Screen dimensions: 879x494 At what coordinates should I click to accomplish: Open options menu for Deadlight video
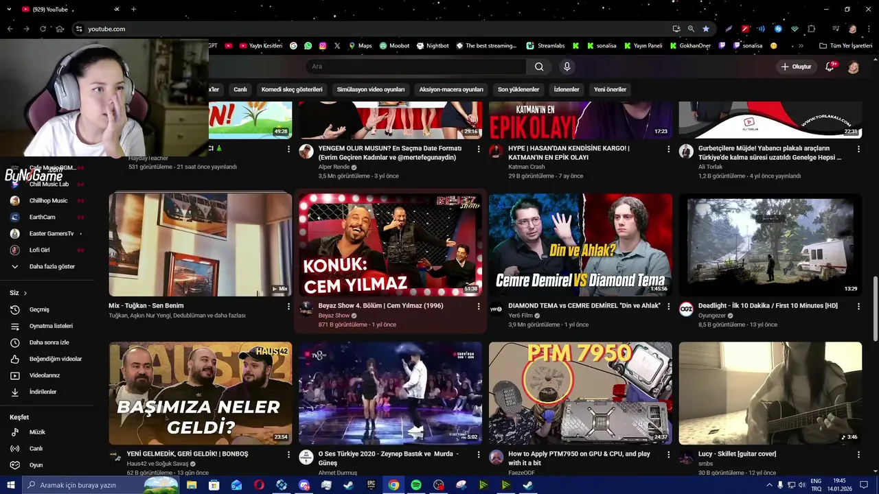[858, 306]
